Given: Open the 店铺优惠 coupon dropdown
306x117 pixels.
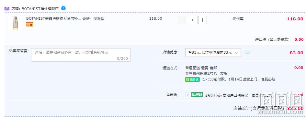Looking at the screenshot, I should (x=213, y=53).
